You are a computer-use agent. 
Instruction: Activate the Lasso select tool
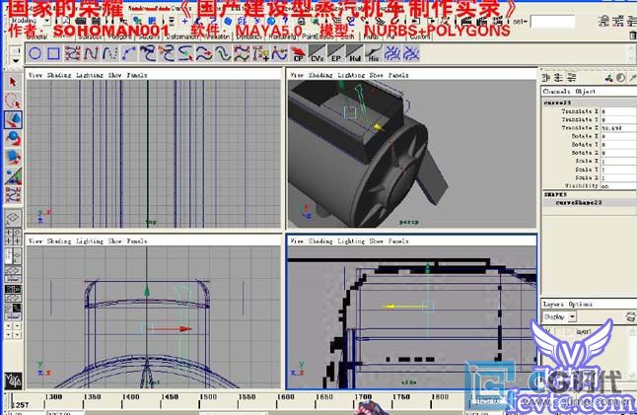(13, 102)
